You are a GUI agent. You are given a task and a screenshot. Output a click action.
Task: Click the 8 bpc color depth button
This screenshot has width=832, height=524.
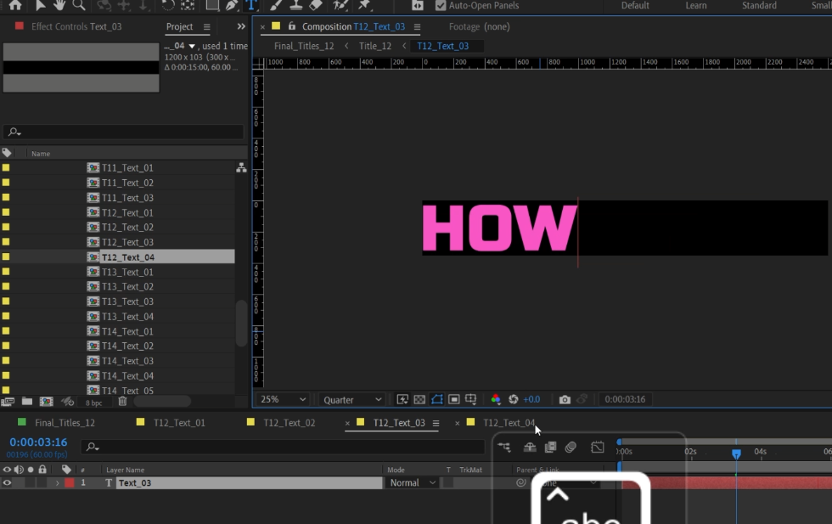94,403
